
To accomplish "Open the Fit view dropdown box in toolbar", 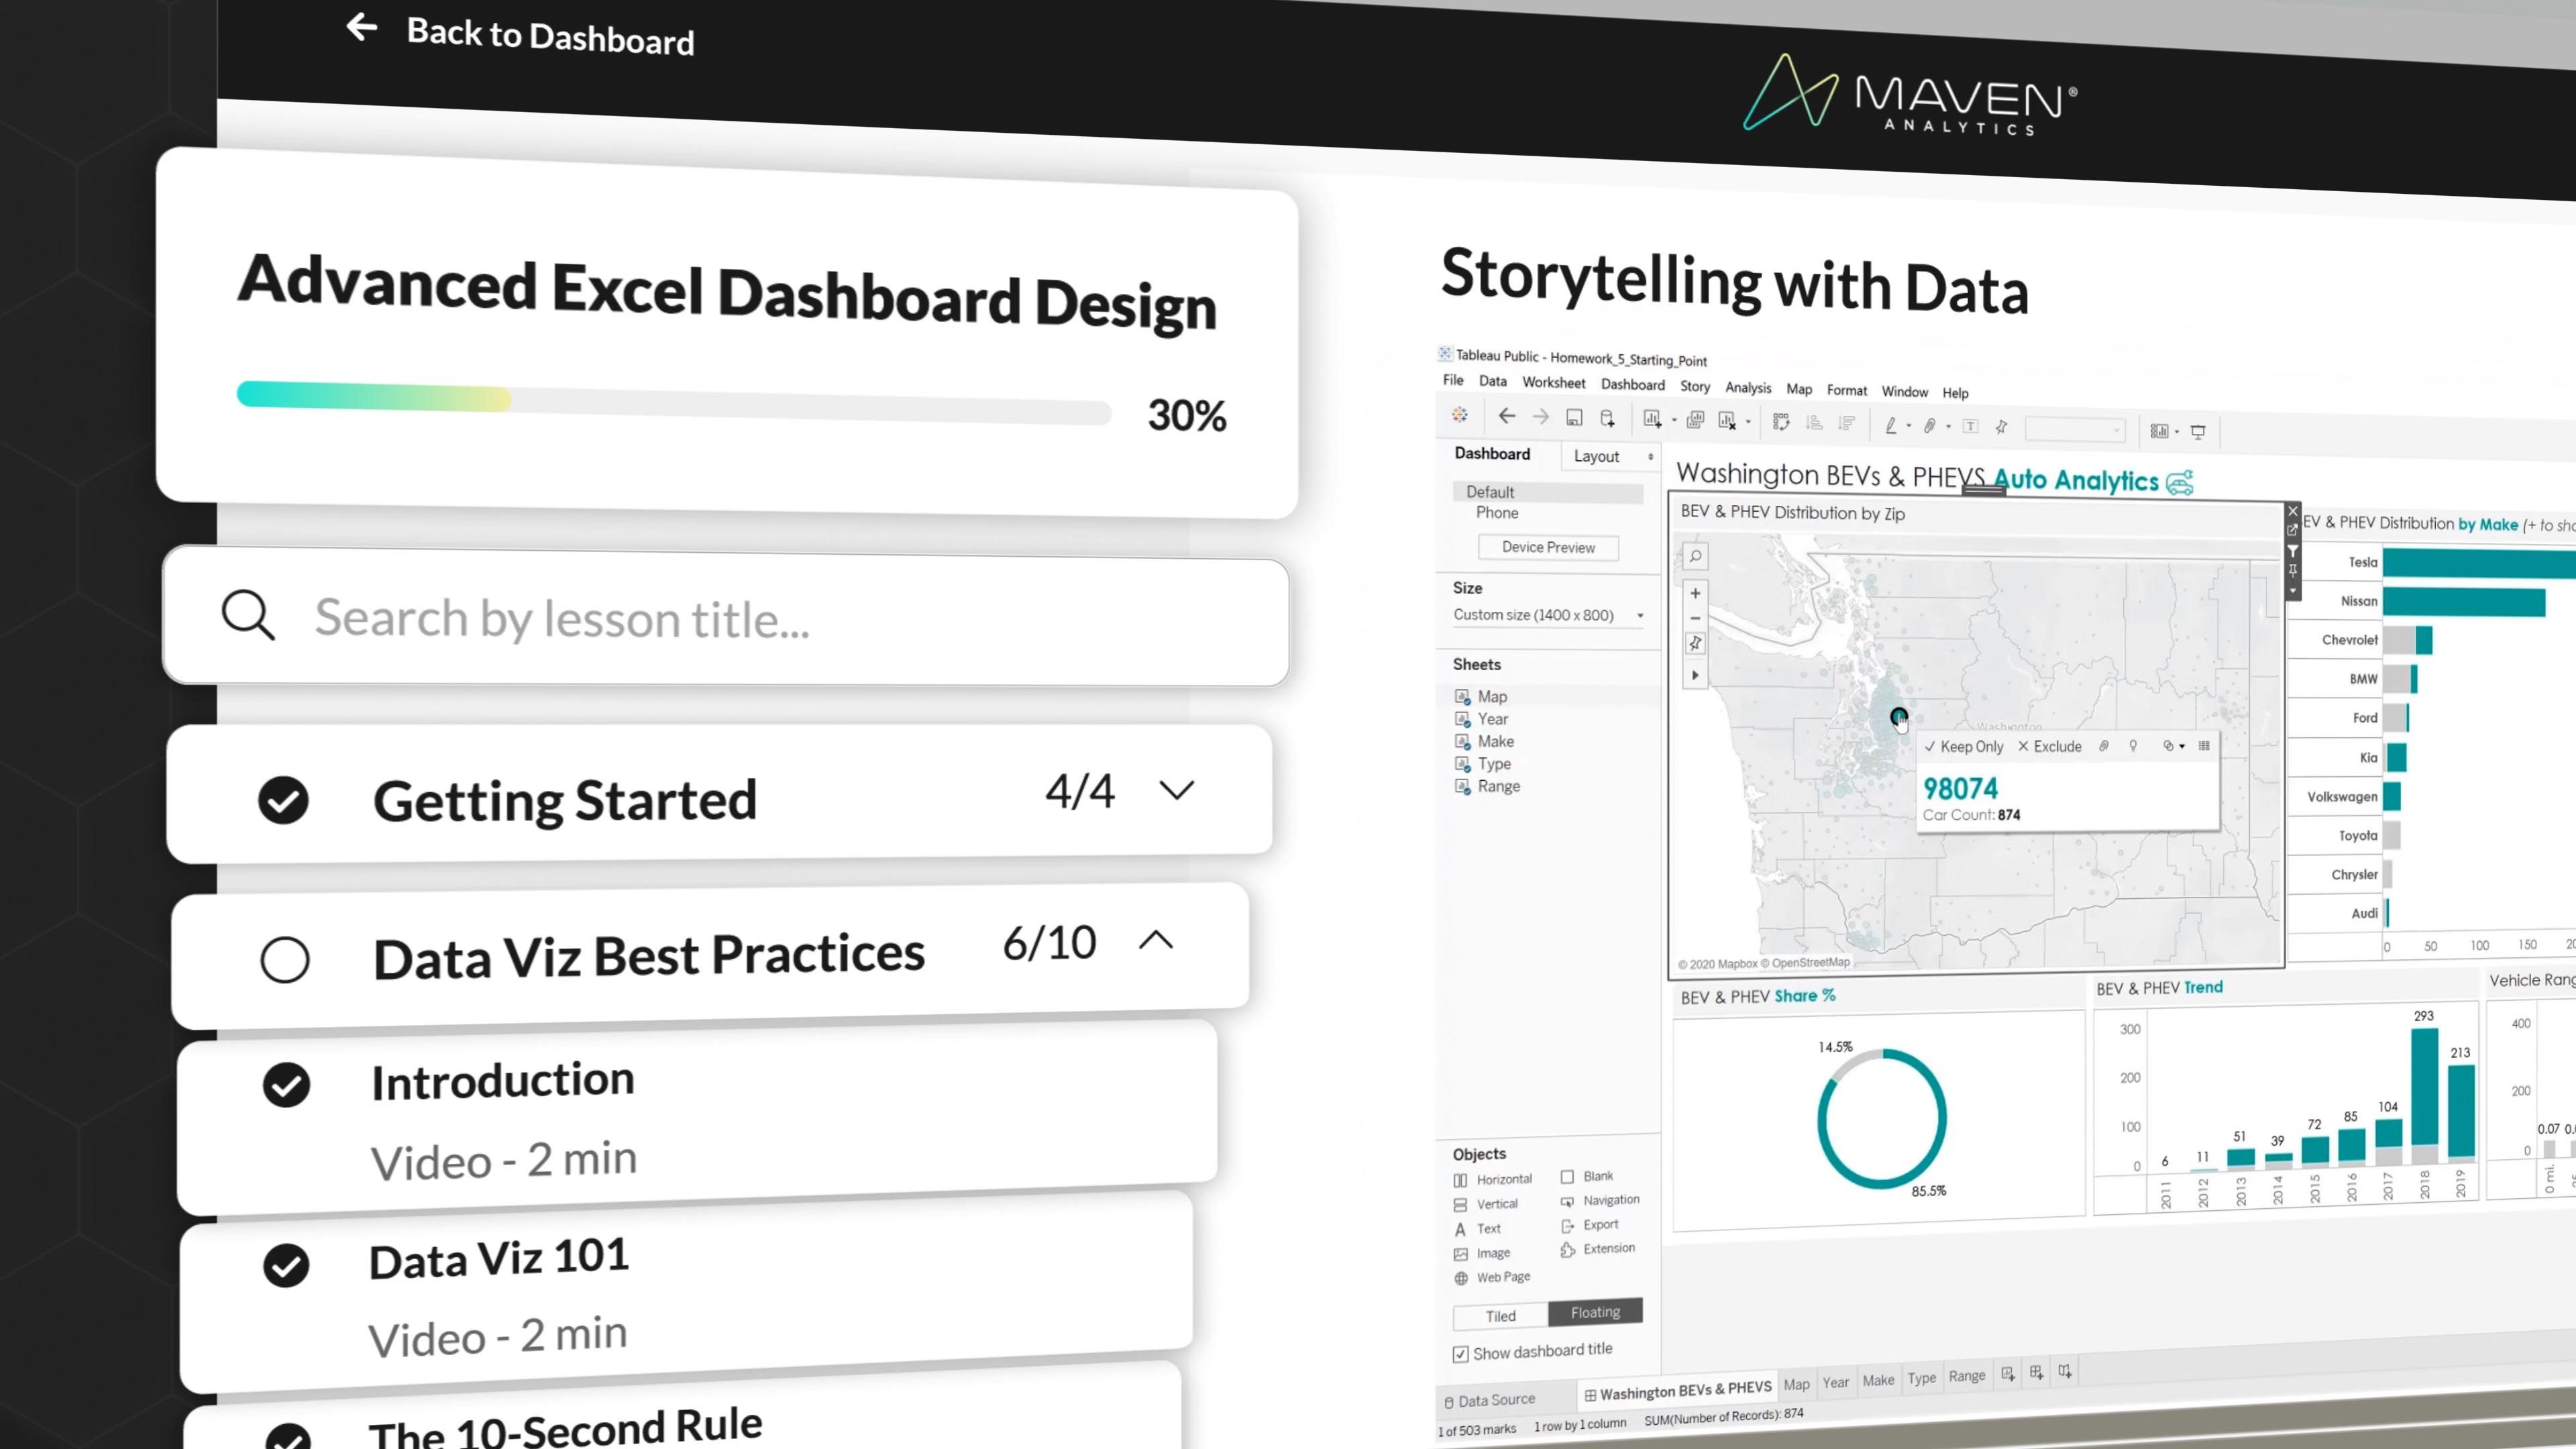I will click(2075, 430).
